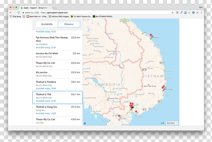The width and height of the screenshot is (212, 142).
Task: Select Thuan My Co. Ltd in Can Tho
Action: coord(58,121)
